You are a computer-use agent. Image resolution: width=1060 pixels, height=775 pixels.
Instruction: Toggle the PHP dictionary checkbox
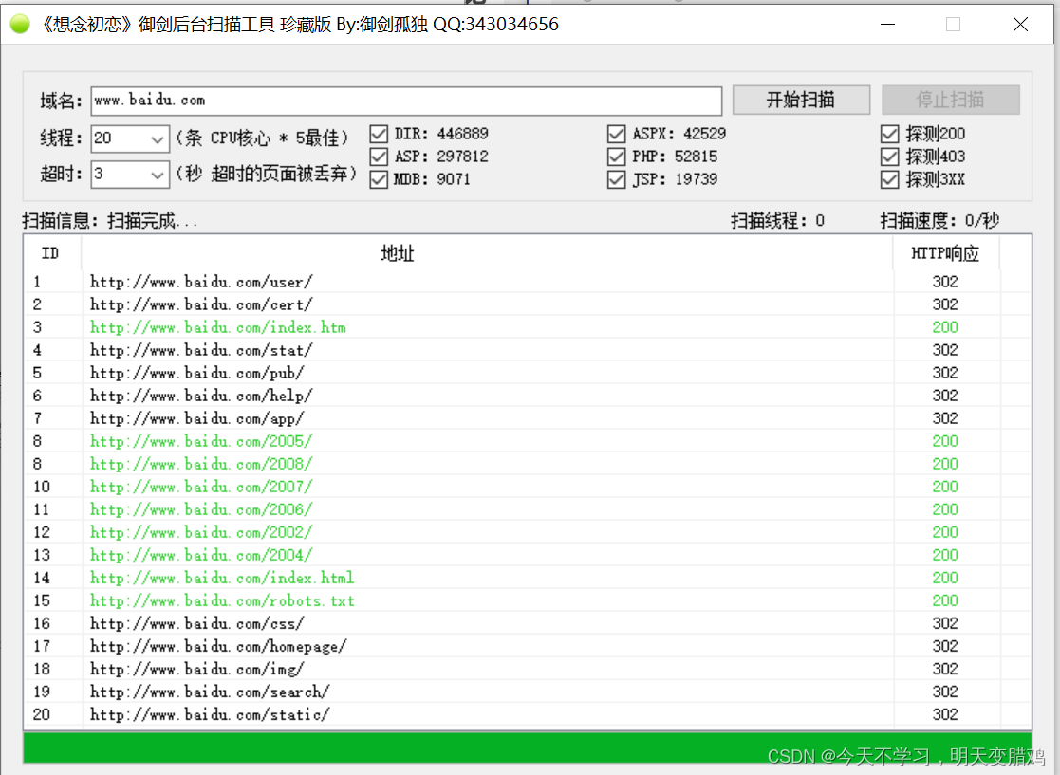coord(617,157)
